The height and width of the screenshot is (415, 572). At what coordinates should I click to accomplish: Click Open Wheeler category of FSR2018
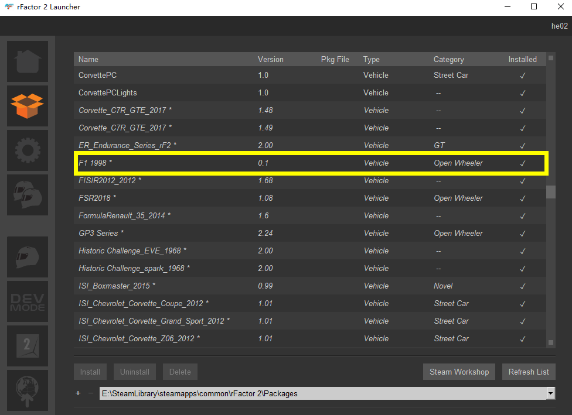[x=458, y=198]
